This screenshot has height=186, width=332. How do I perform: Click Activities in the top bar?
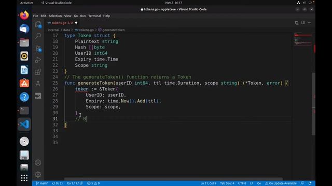(x=26, y=3)
